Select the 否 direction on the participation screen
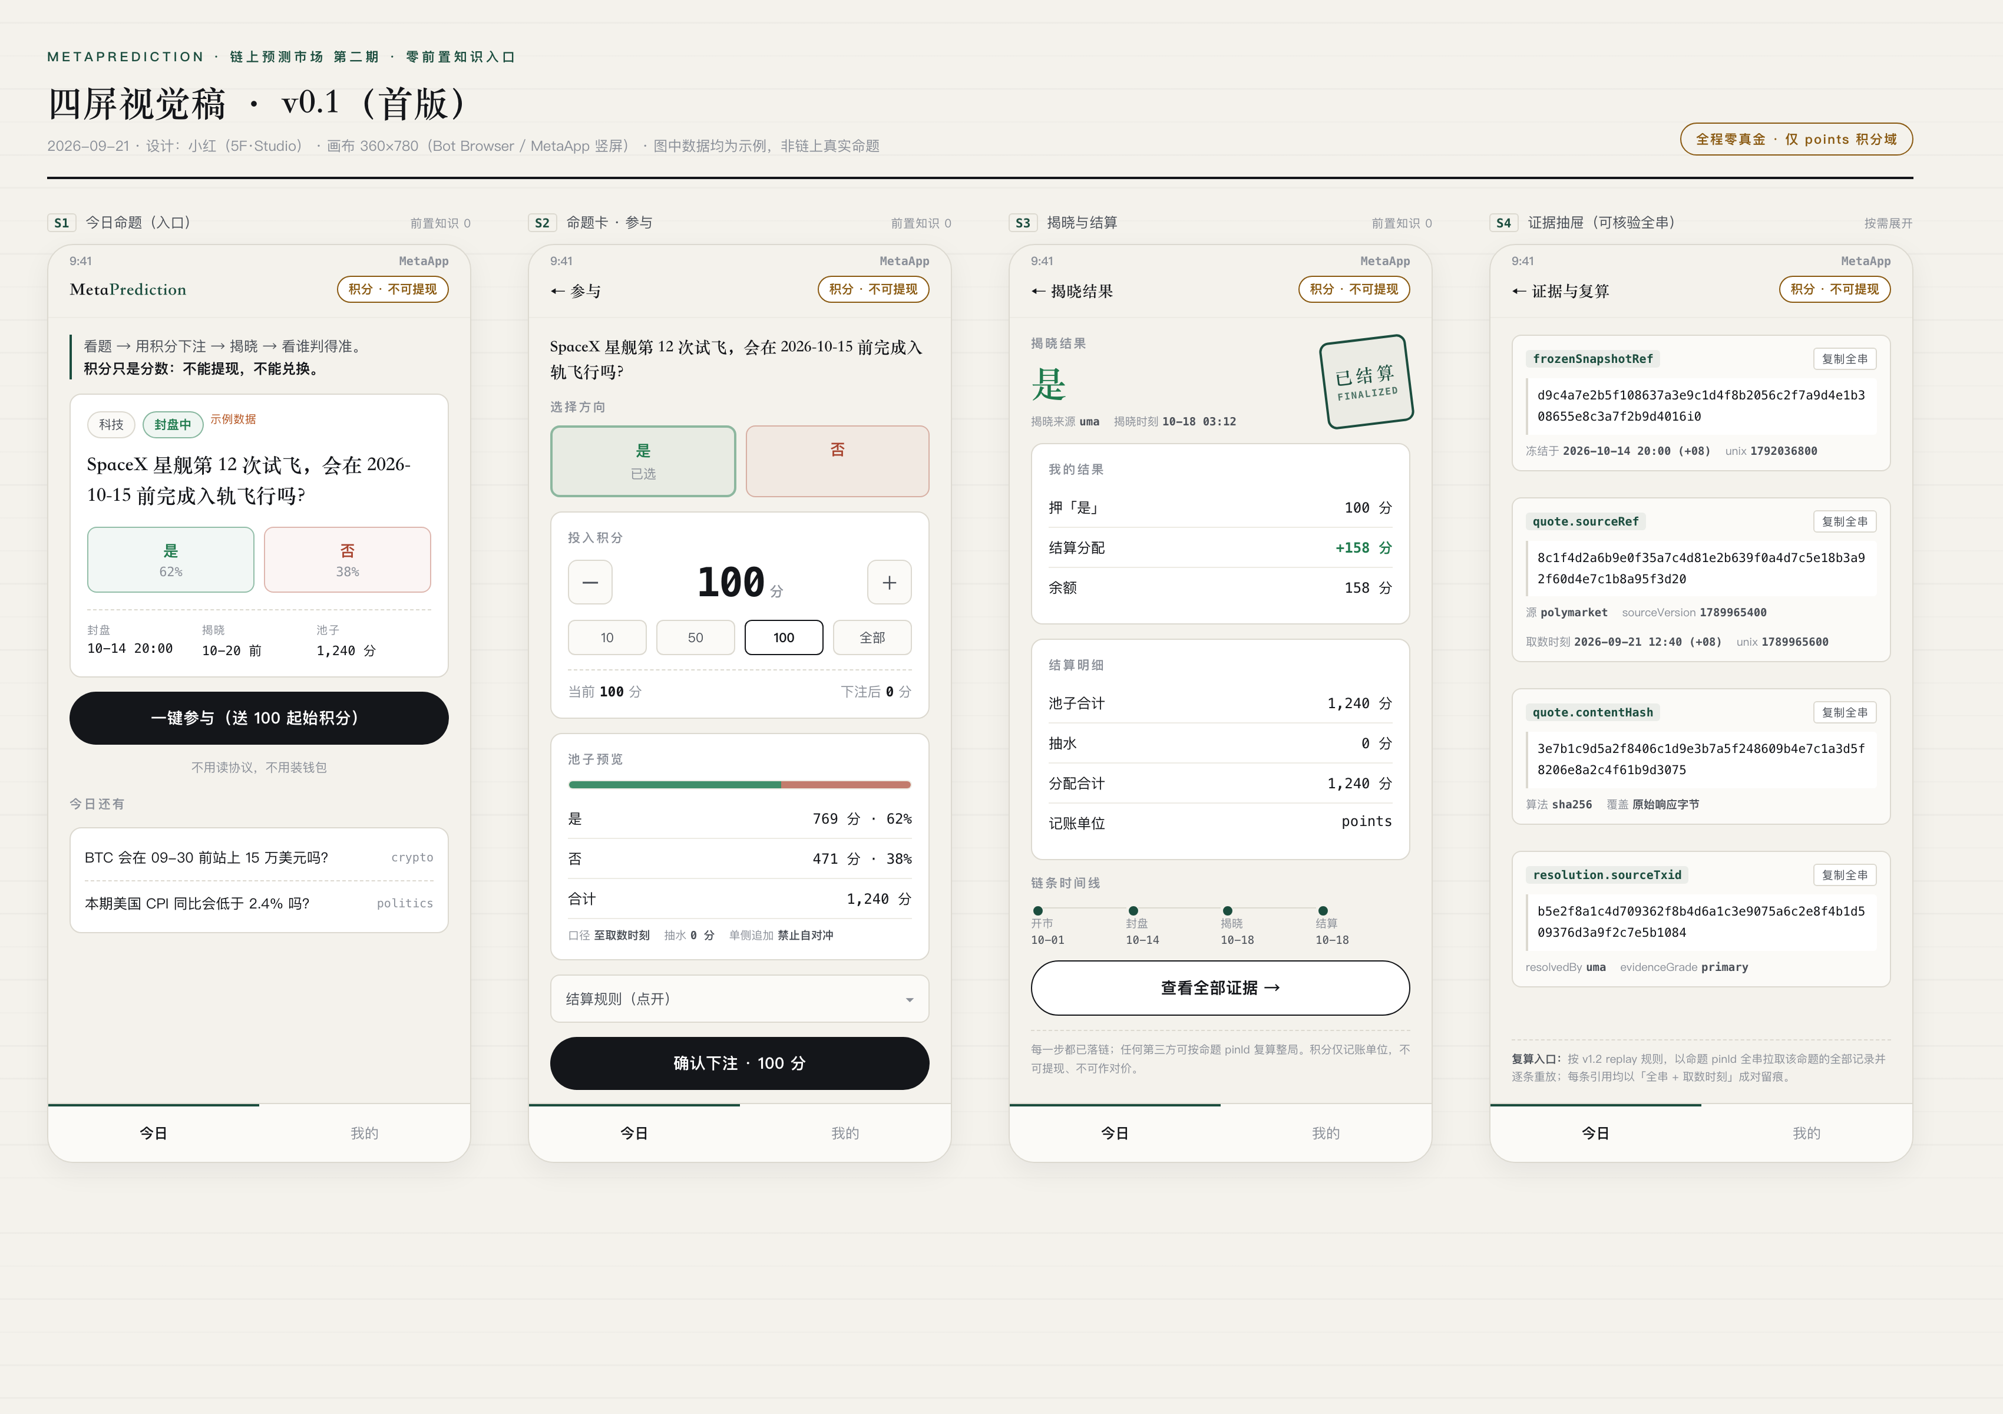2003x1414 pixels. pos(838,461)
